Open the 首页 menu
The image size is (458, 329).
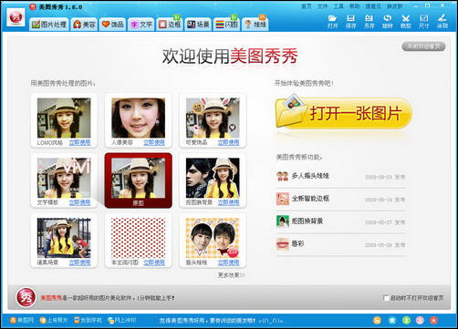[307, 6]
